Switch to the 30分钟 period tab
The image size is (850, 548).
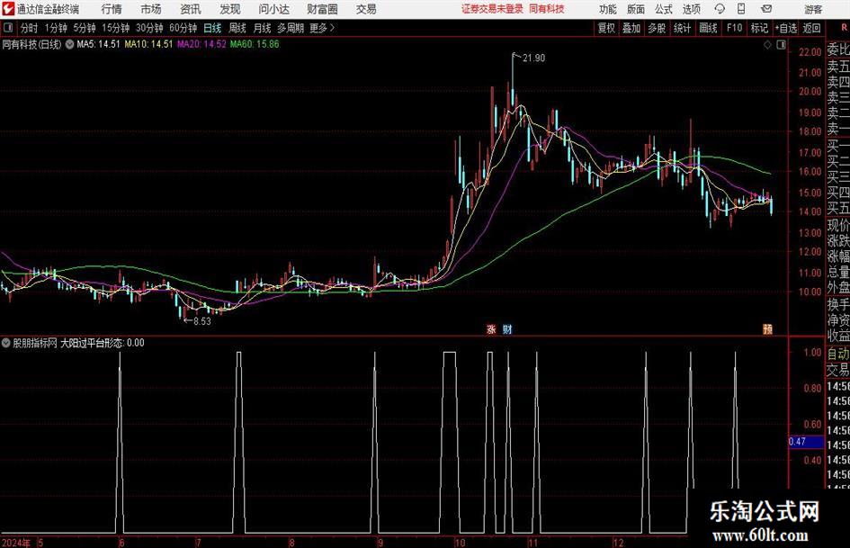point(149,28)
